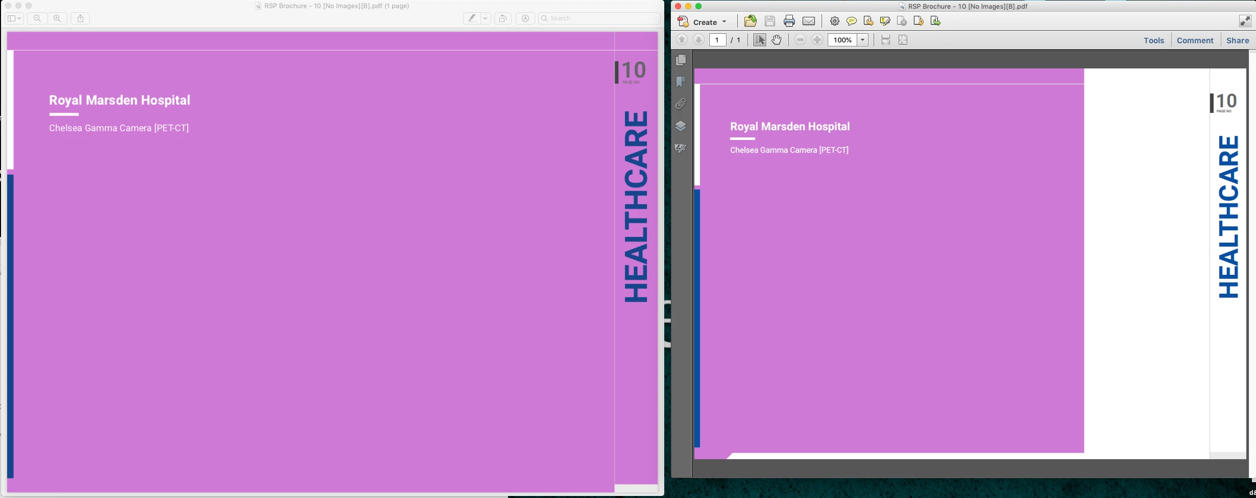Zoom in using Preview magnifier plus
The height and width of the screenshot is (498, 1256).
[x=57, y=18]
